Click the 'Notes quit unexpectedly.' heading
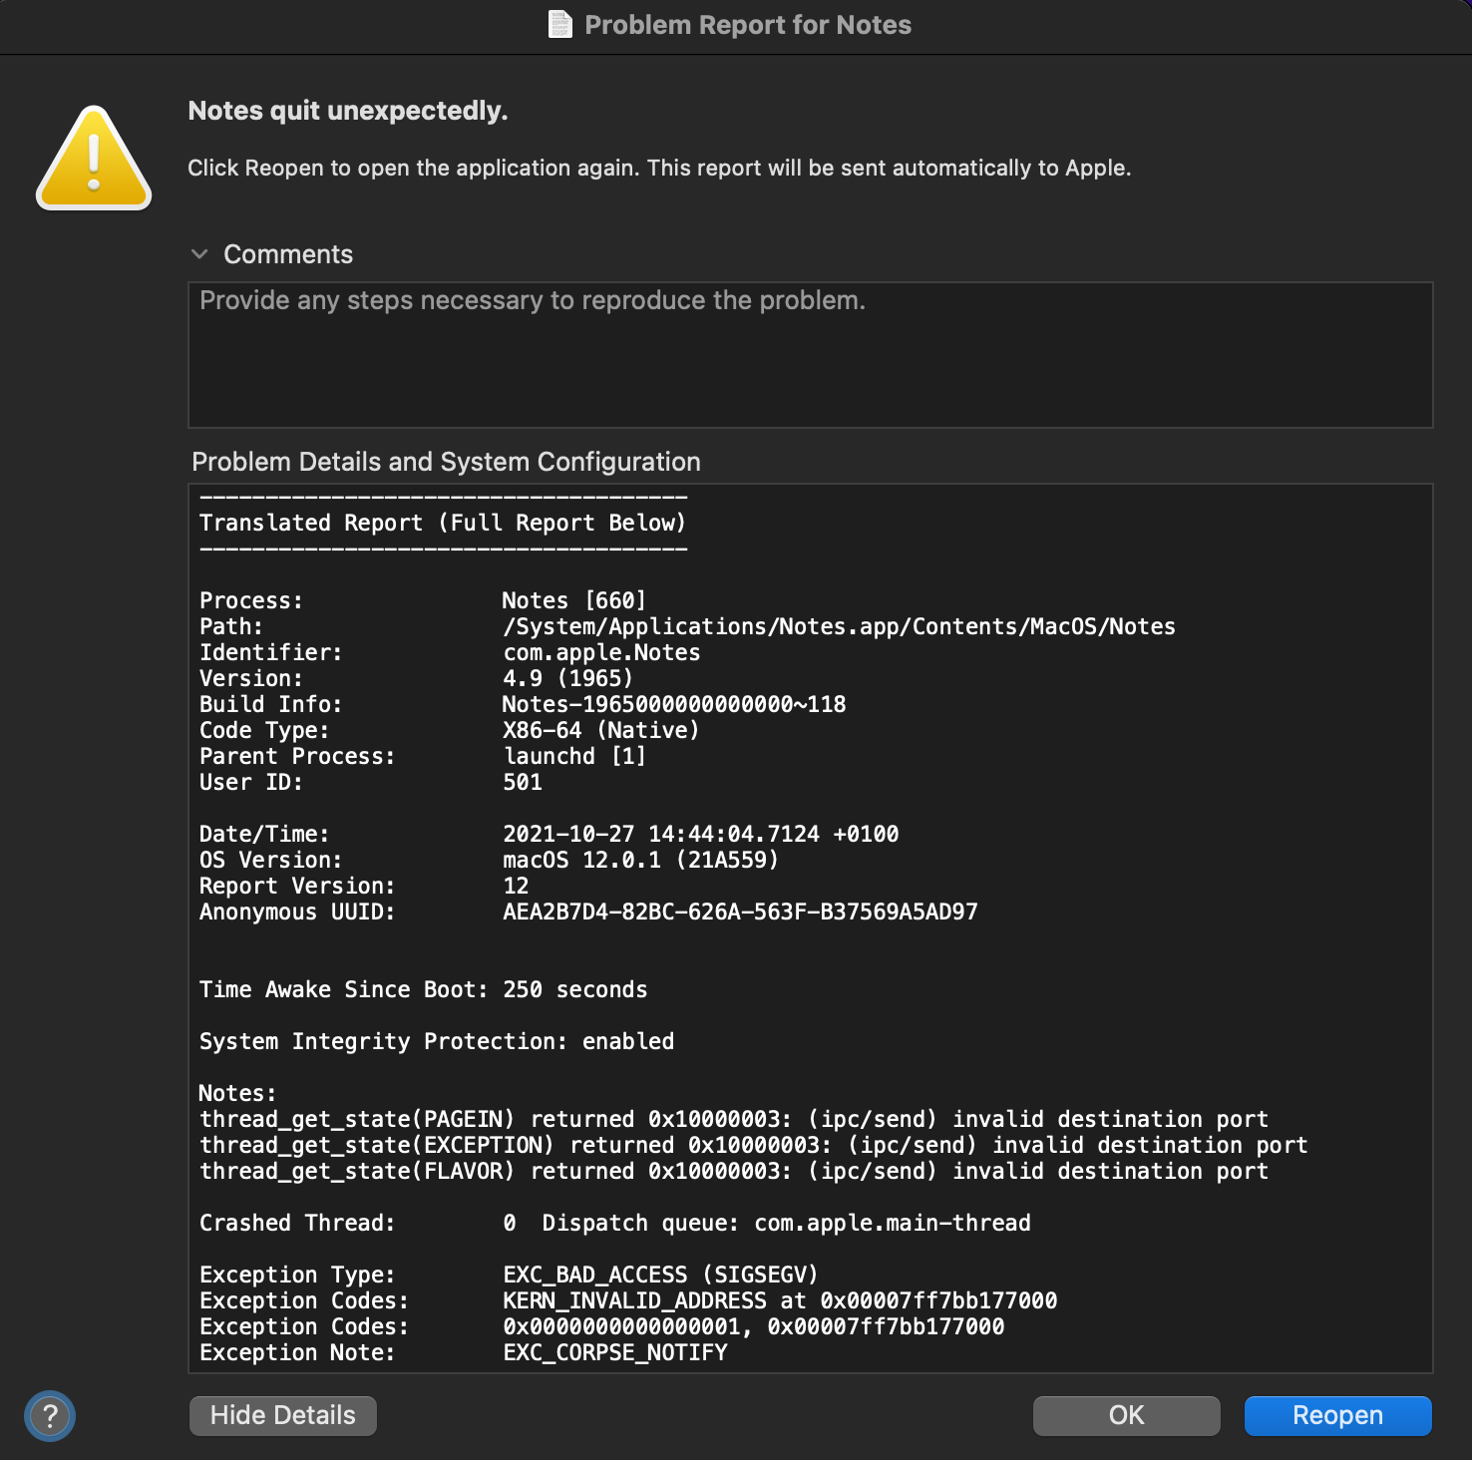Image resolution: width=1472 pixels, height=1460 pixels. 348,111
